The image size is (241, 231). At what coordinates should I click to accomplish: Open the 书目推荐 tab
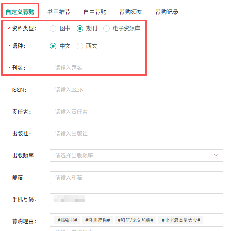[x=59, y=12]
